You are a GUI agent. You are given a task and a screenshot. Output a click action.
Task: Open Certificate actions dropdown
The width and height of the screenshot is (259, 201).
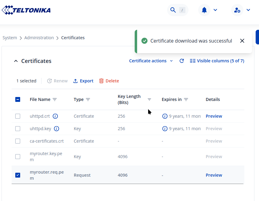point(151,61)
